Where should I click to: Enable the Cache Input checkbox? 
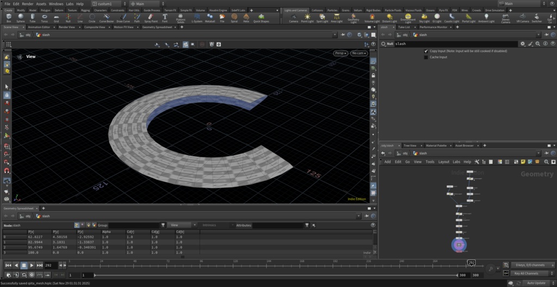[426, 57]
